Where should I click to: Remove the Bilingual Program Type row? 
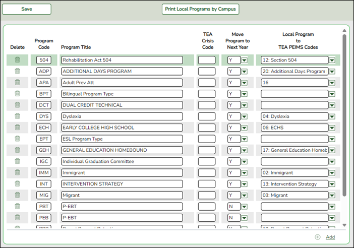point(17,94)
